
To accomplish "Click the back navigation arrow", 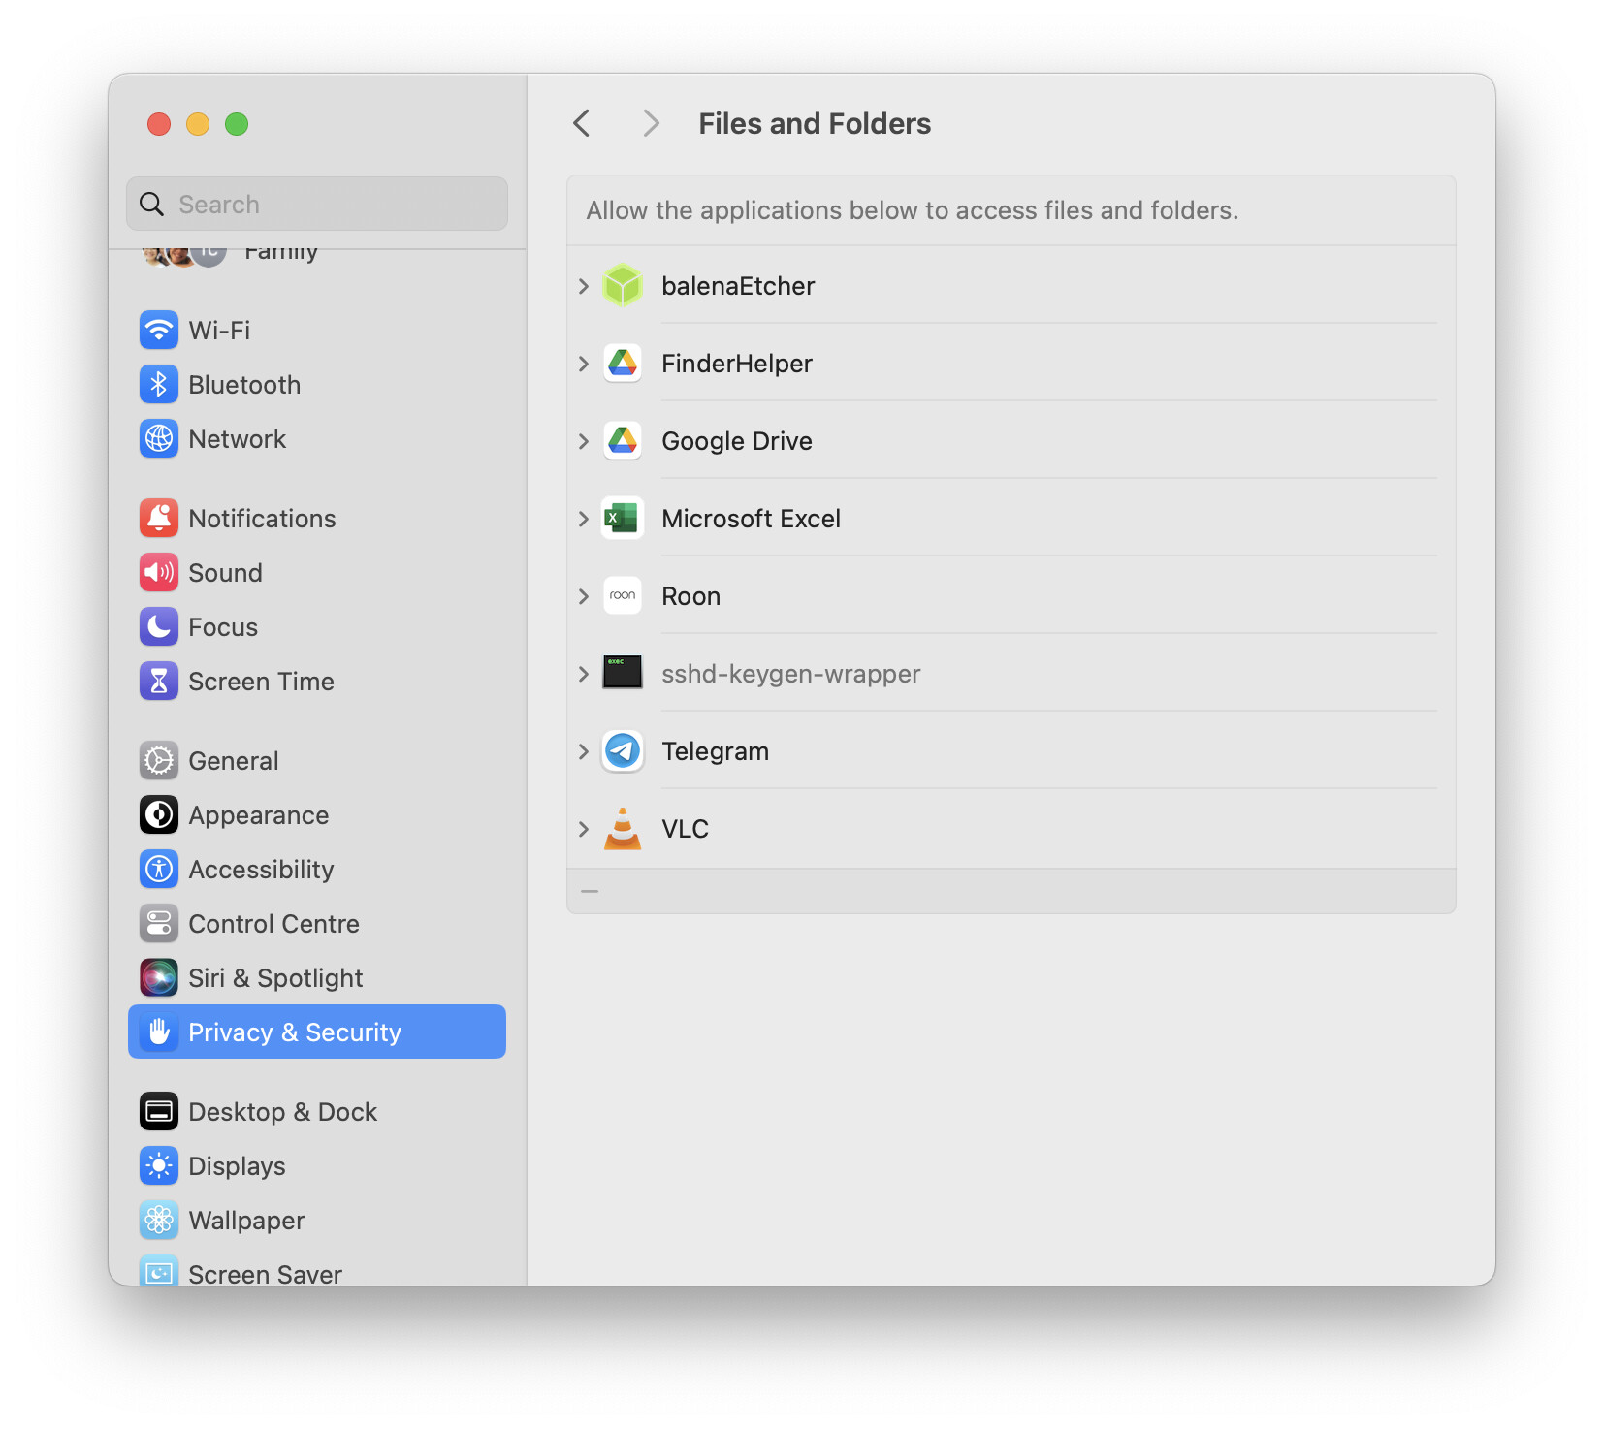I will pos(581,123).
